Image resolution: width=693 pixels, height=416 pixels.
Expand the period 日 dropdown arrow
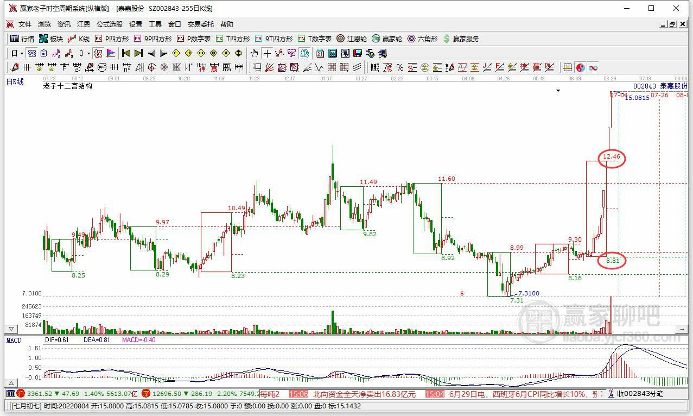22,53
